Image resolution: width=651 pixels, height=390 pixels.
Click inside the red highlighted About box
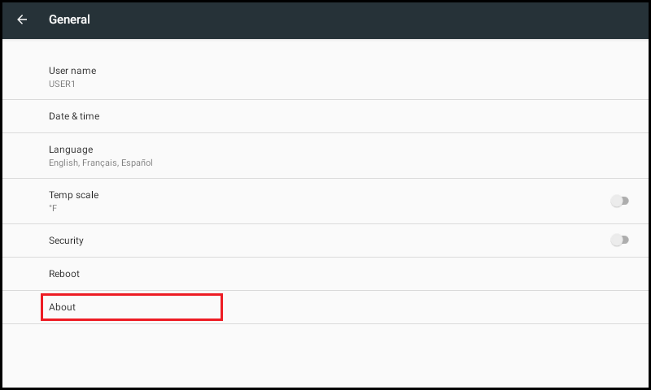point(132,307)
